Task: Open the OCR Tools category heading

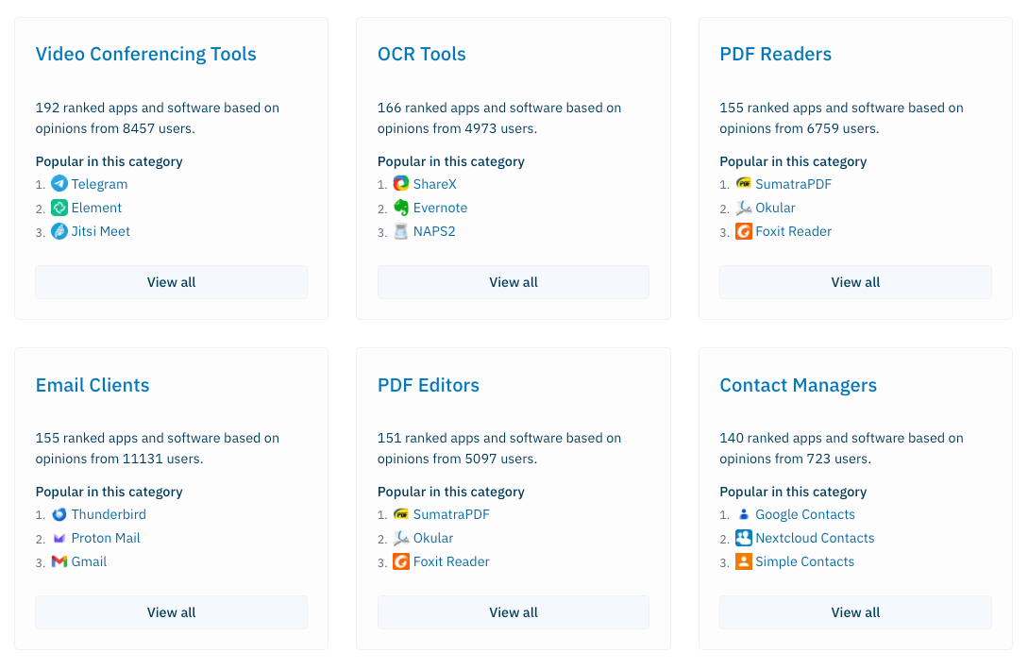Action: pyautogui.click(x=422, y=54)
